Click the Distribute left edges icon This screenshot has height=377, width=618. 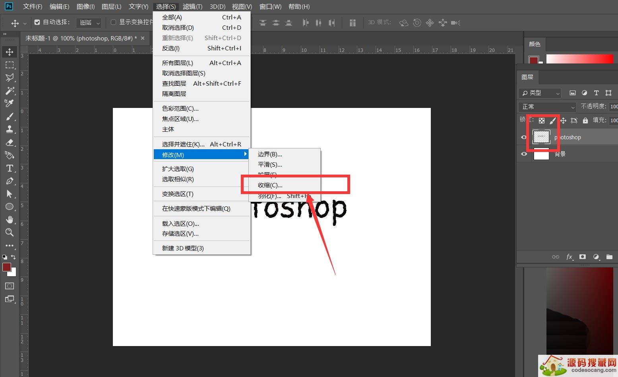tap(305, 23)
